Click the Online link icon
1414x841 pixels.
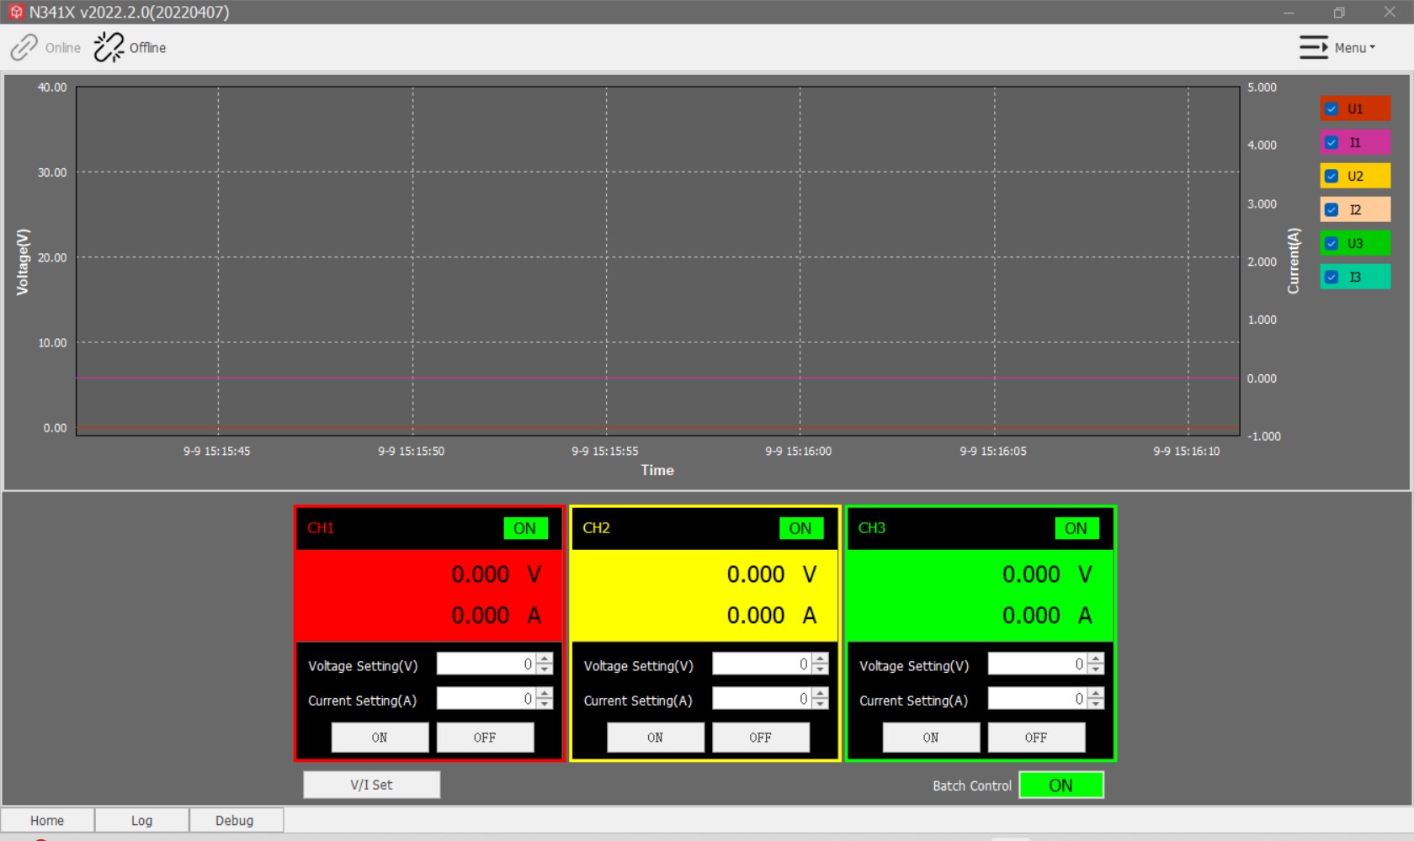[x=24, y=48]
